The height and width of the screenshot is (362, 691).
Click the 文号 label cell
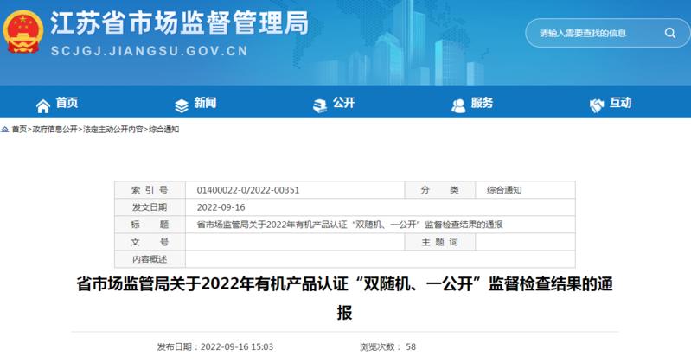150,242
